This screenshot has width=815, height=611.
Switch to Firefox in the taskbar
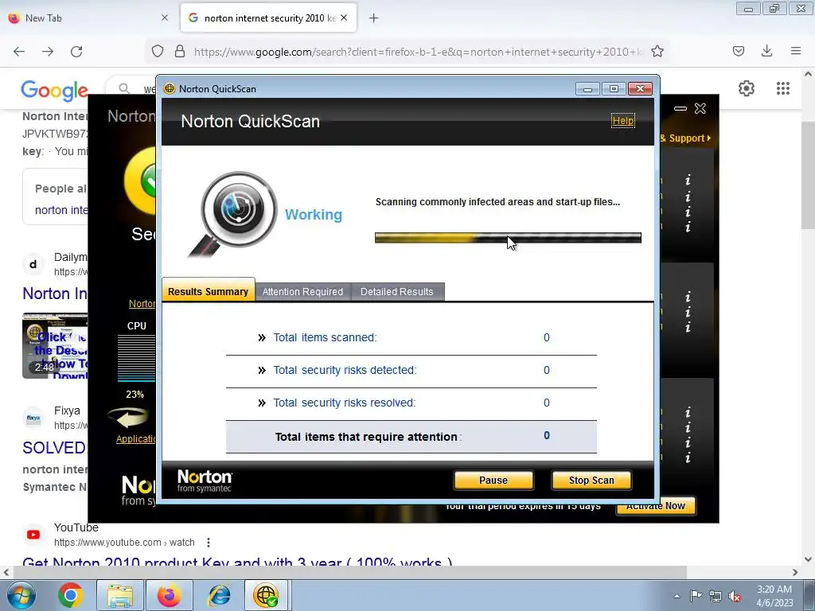click(170, 595)
